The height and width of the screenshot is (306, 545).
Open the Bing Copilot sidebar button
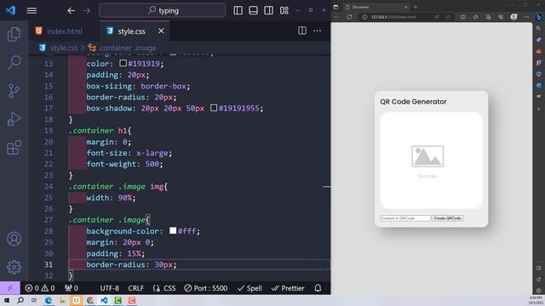[x=539, y=17]
